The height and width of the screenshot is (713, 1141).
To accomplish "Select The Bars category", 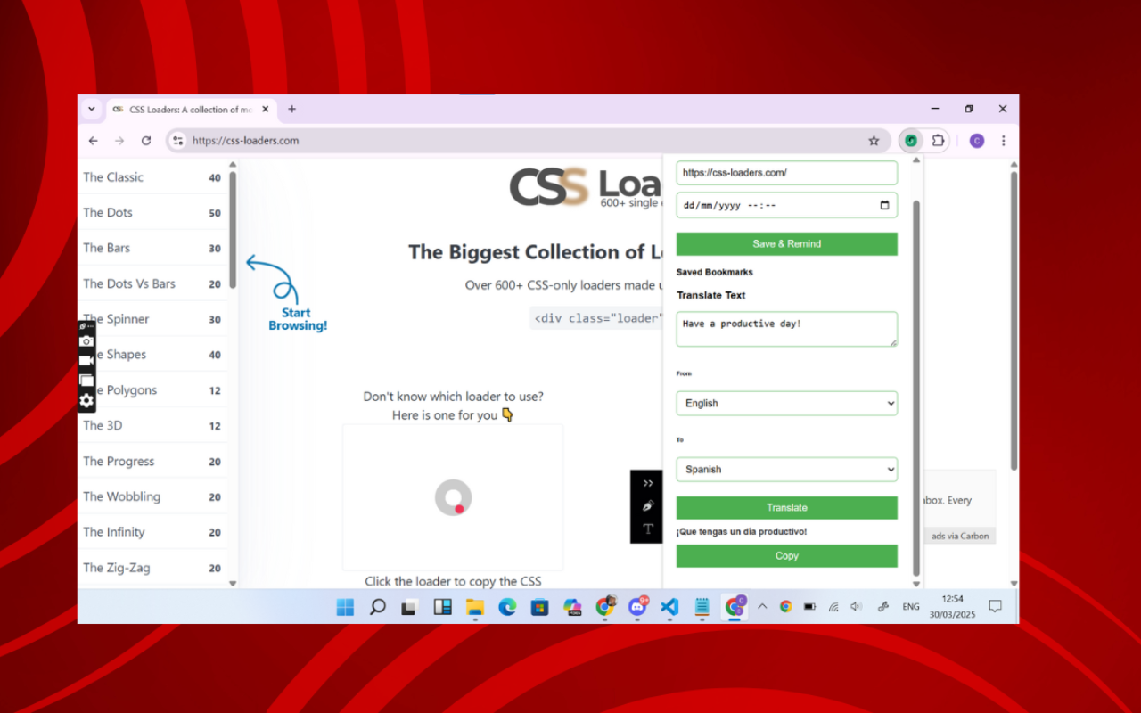I will pos(152,249).
